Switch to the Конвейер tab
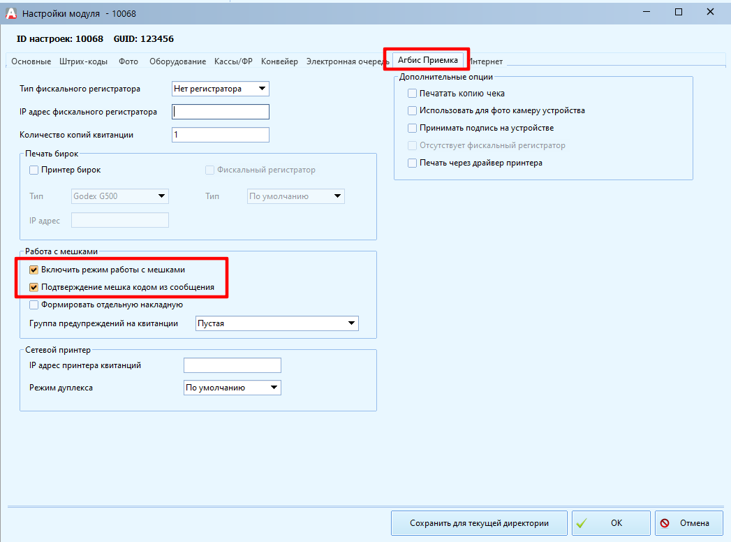Image resolution: width=731 pixels, height=542 pixels. (279, 61)
